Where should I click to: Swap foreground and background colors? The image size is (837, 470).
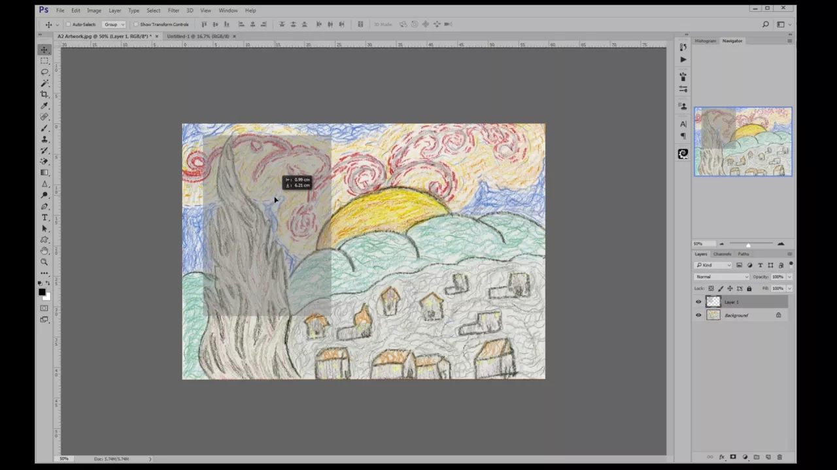pyautogui.click(x=49, y=285)
